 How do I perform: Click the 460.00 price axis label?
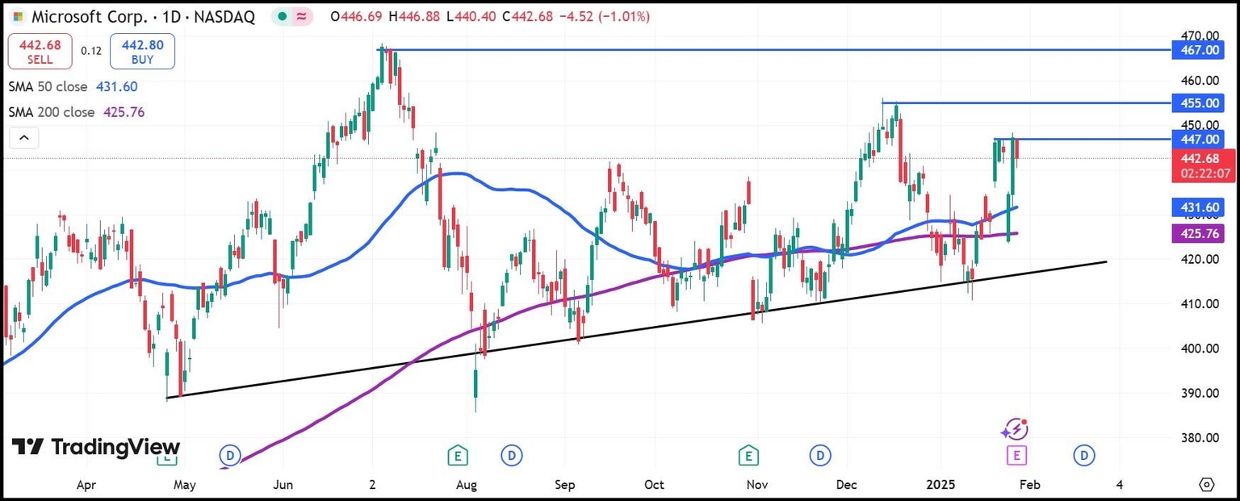click(x=1199, y=81)
